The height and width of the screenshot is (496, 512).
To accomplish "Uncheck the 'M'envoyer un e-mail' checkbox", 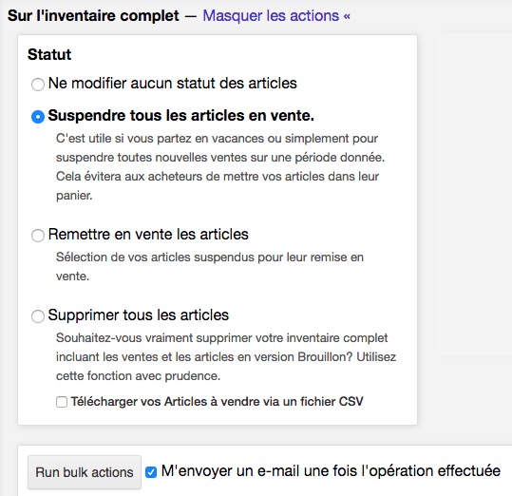I will (x=151, y=472).
